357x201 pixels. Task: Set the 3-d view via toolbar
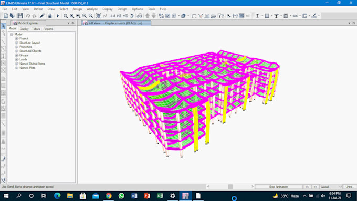pos(113,16)
